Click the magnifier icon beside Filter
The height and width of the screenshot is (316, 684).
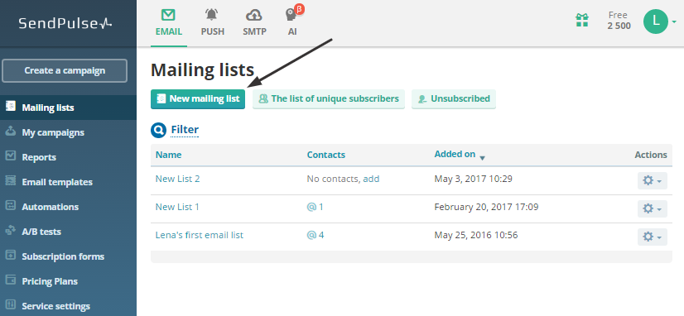158,130
